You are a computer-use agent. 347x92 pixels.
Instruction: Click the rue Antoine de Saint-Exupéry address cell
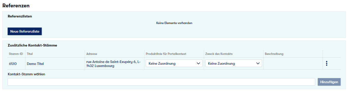[113, 64]
